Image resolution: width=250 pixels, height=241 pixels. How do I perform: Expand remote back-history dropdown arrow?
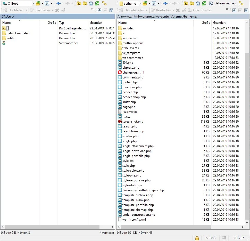170,4
